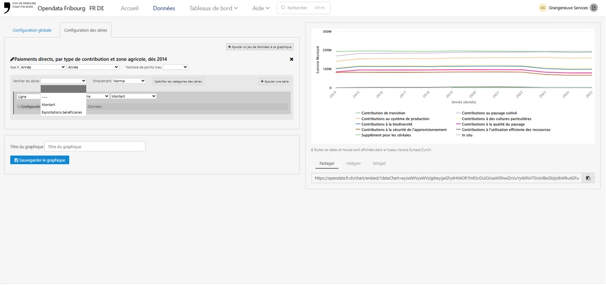The height and width of the screenshot is (286, 606).
Task: Toggle Contributions au système de production series
Action: coord(392,119)
